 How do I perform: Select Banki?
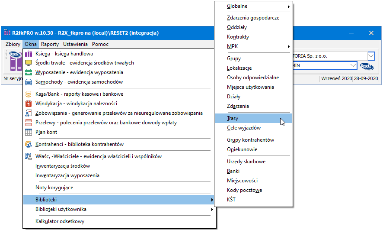pos(253,171)
